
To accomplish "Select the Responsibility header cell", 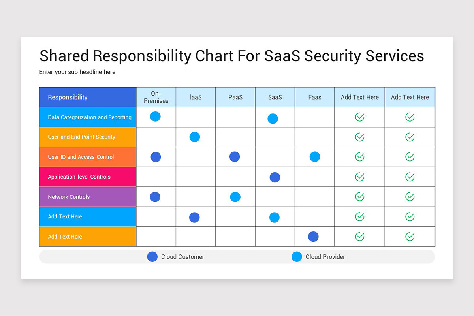I will (x=88, y=97).
